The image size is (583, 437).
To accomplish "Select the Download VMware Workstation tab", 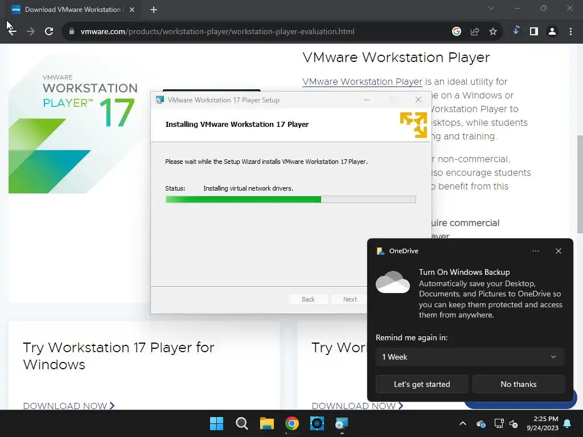I will [x=73, y=10].
